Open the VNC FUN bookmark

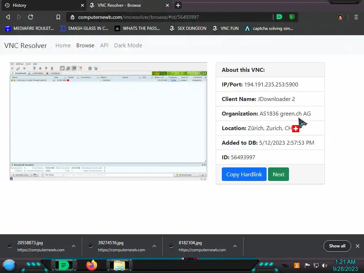point(226,28)
